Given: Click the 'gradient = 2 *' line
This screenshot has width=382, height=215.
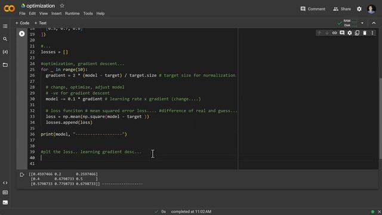Looking at the screenshot, I should 141,75.
